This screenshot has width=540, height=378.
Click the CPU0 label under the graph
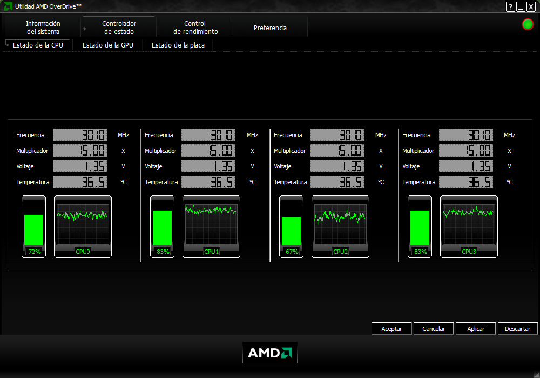[83, 252]
